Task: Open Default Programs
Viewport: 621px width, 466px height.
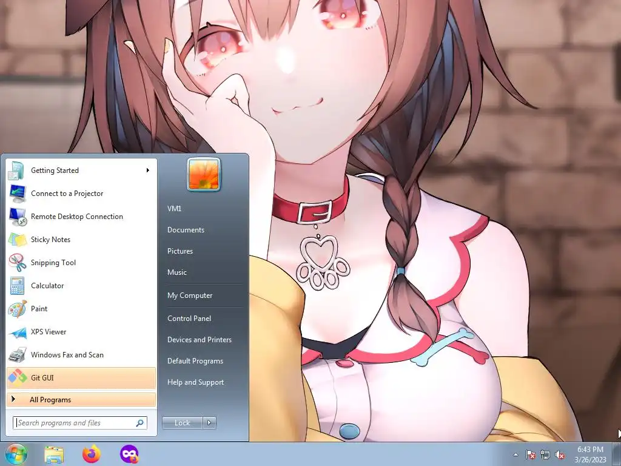Action: coord(195,361)
